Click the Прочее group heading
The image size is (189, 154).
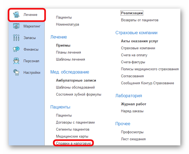click(123, 124)
